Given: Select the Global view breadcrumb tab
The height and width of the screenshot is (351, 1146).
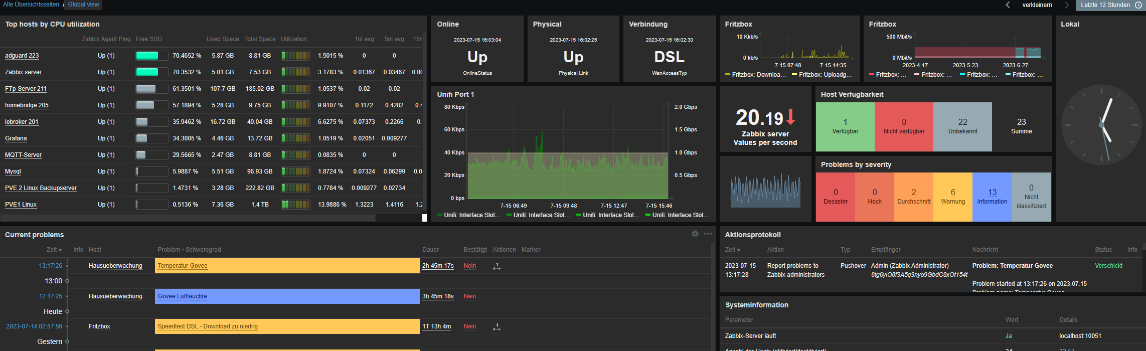Looking at the screenshot, I should pyautogui.click(x=83, y=5).
